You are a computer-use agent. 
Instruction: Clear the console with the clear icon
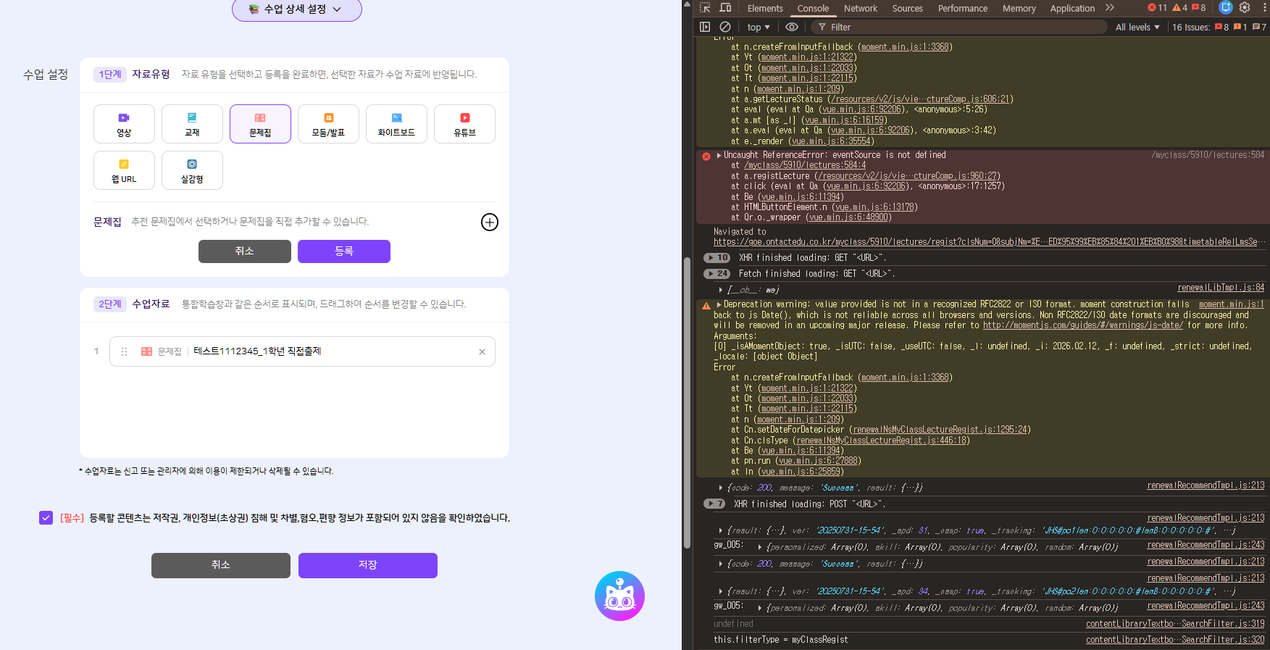point(725,27)
